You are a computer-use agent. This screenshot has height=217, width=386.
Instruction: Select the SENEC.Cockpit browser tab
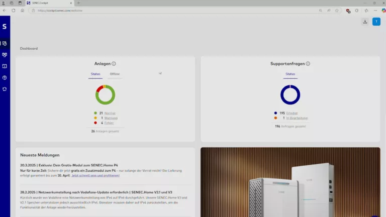pos(49,3)
